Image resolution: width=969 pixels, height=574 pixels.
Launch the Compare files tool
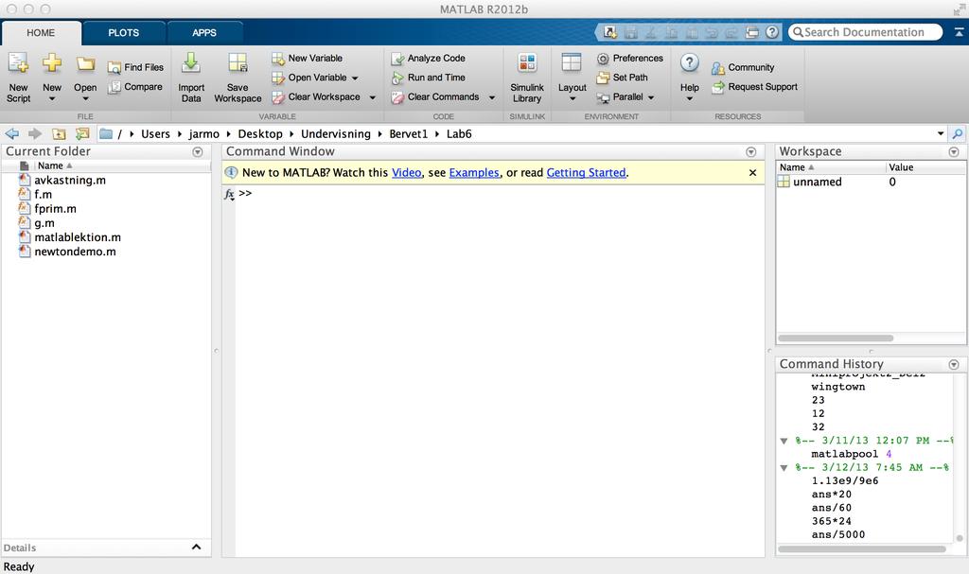point(135,87)
